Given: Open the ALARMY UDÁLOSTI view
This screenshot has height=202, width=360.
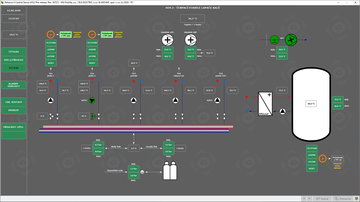Looking at the screenshot, I should (x=14, y=85).
